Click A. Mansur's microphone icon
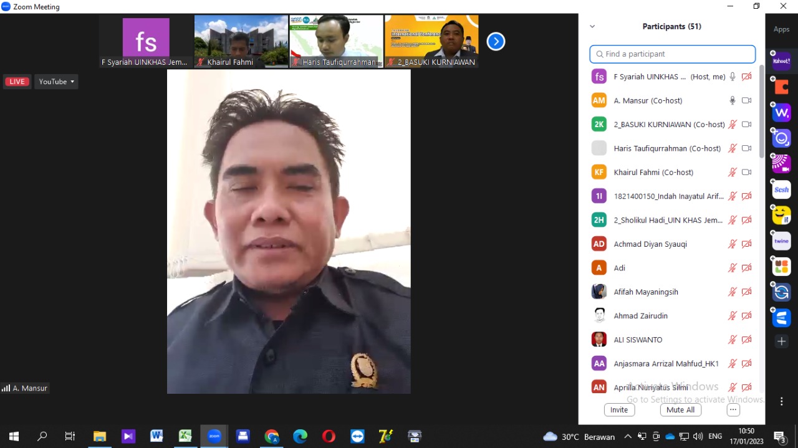The width and height of the screenshot is (798, 448). point(733,100)
